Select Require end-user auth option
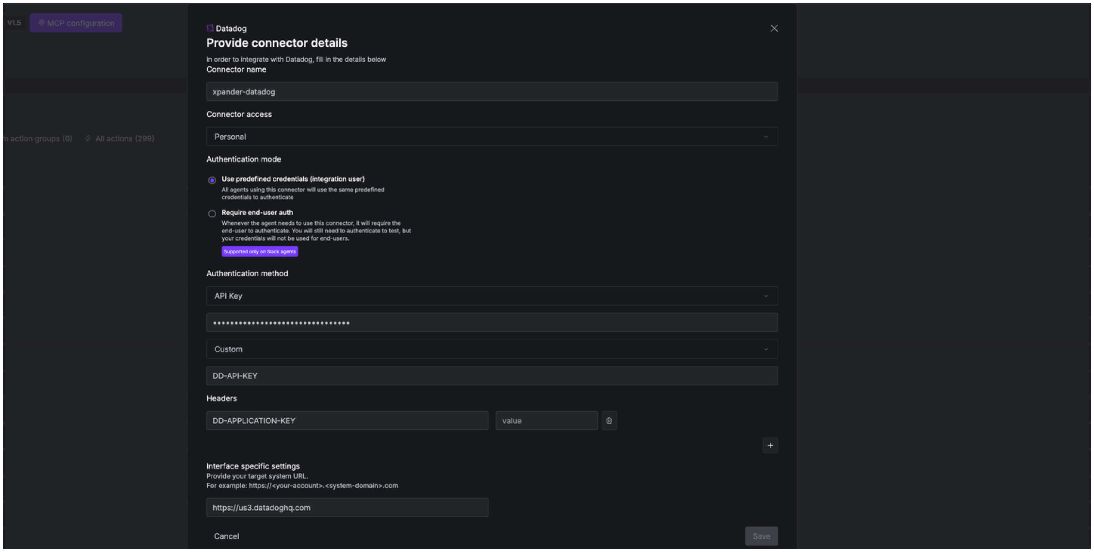 212,214
